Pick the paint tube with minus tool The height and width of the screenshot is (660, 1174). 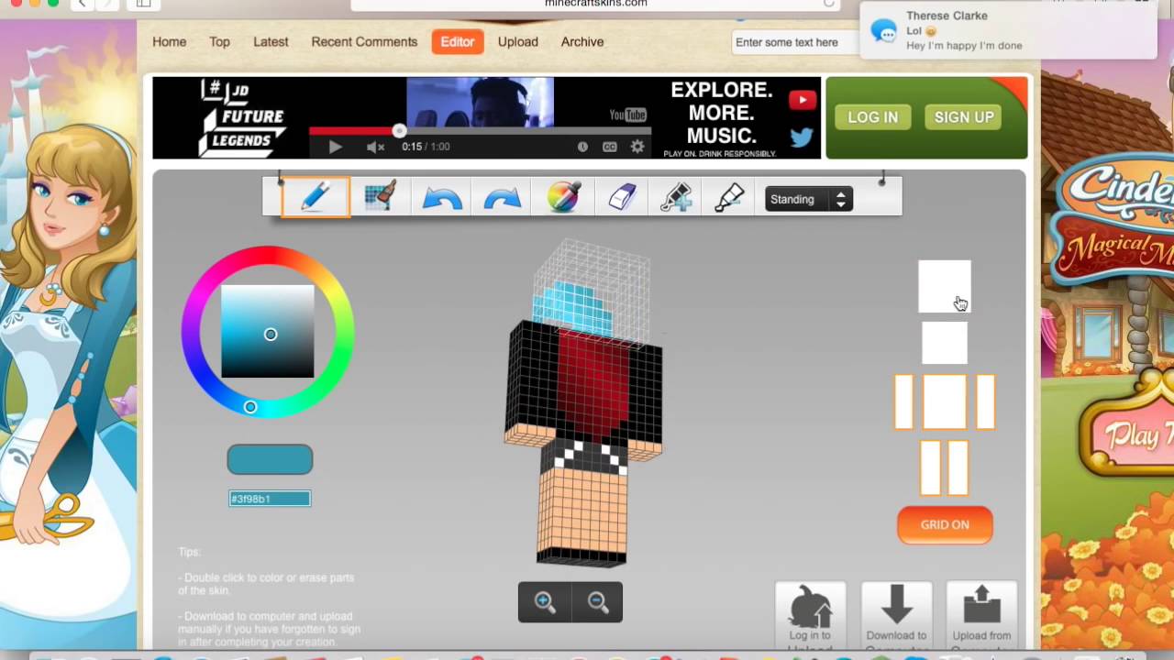pyautogui.click(x=729, y=197)
